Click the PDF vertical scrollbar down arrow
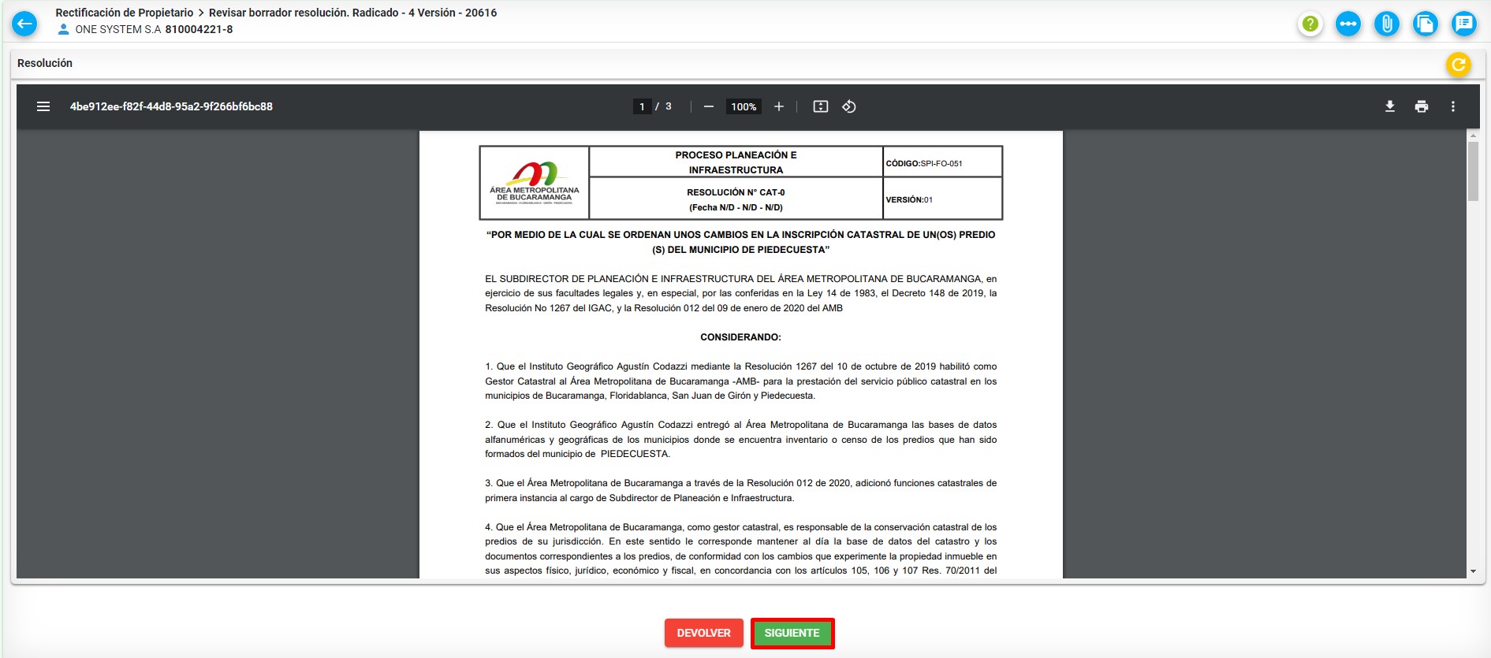 (1473, 571)
